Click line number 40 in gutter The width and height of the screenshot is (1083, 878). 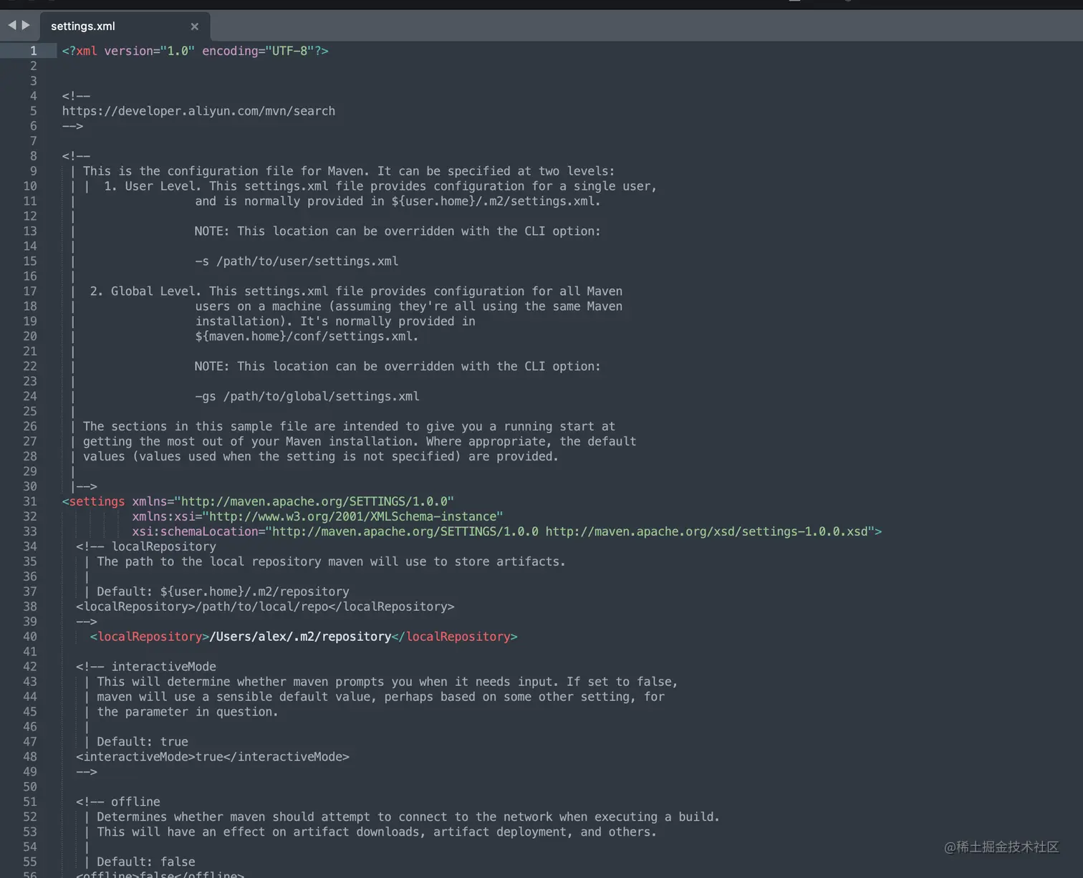29,637
